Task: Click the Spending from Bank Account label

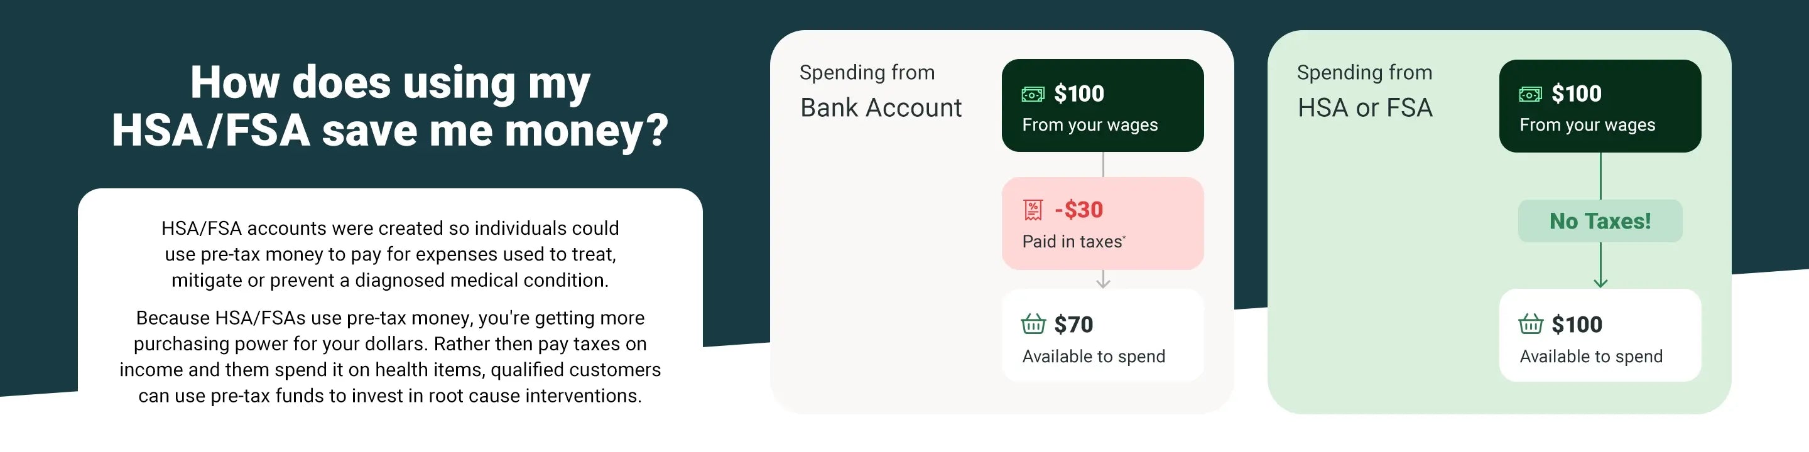Action: [880, 92]
